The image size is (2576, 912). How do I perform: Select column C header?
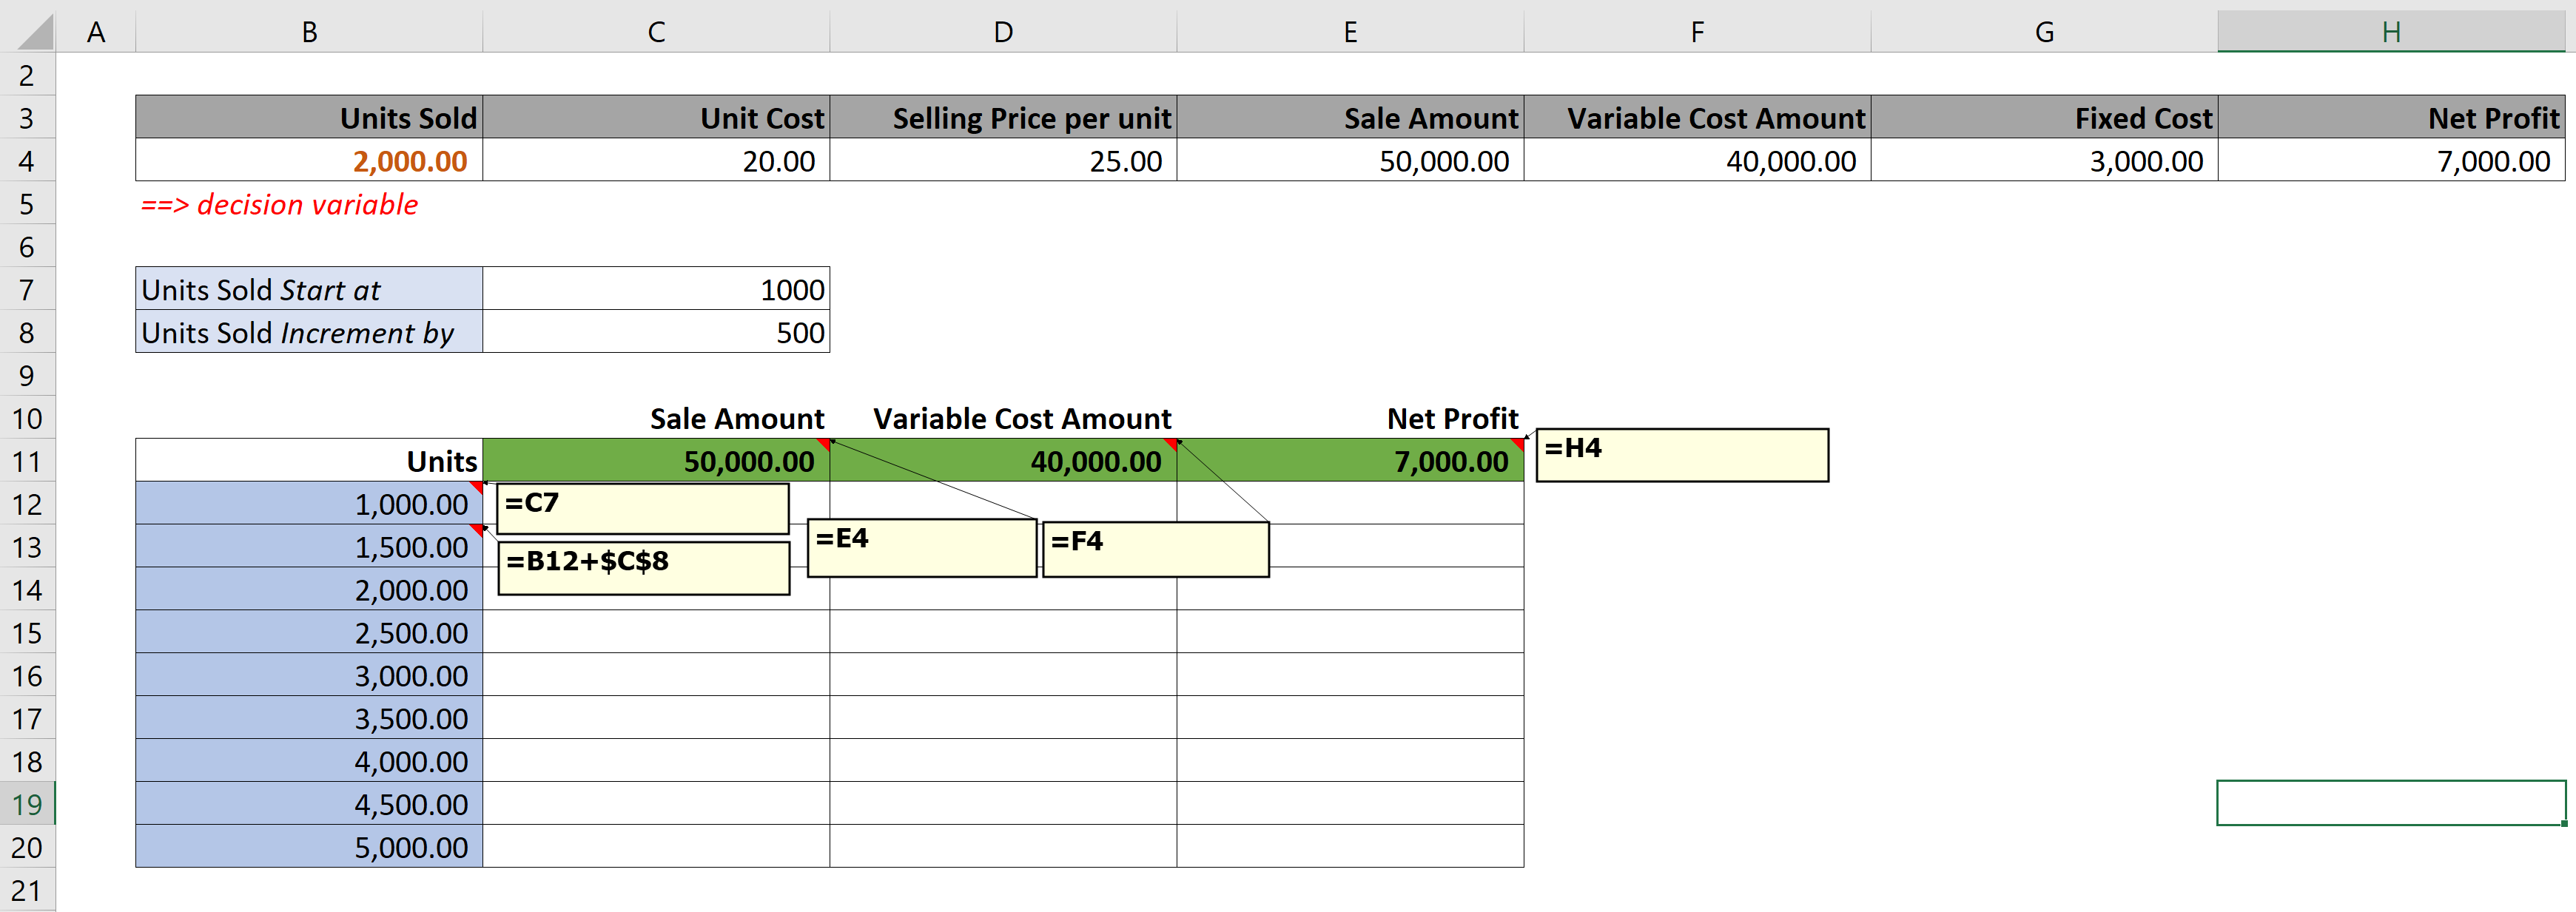click(656, 32)
